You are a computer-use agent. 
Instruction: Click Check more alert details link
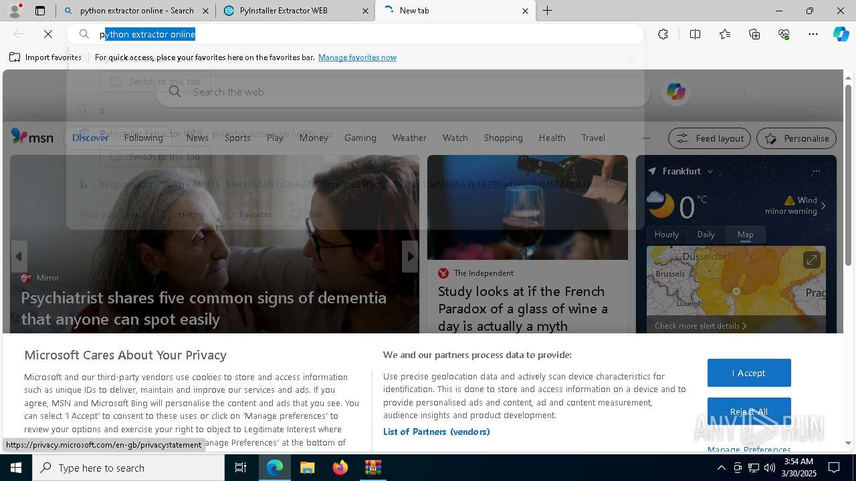(x=700, y=326)
